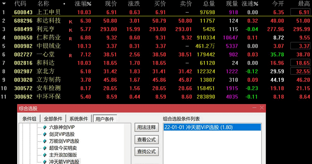Select stock row 和达科技
The image size is (312, 164).
tap(156, 21)
